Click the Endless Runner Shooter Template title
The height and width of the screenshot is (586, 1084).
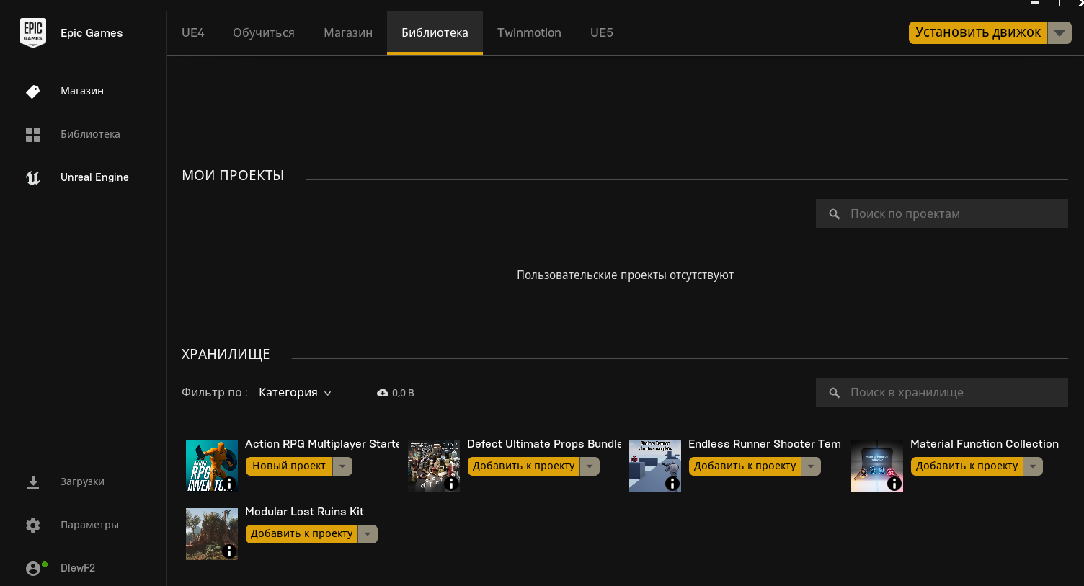tap(765, 444)
